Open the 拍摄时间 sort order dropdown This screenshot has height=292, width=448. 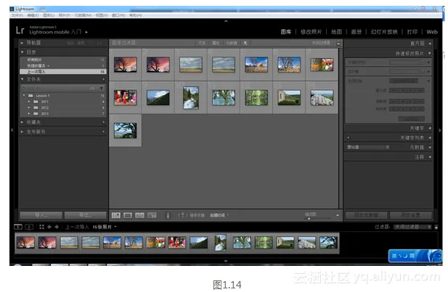219,215
